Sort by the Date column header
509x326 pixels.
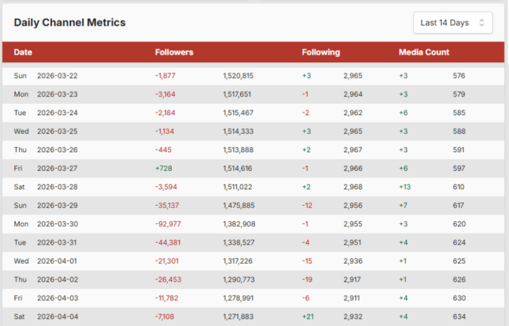coord(23,52)
